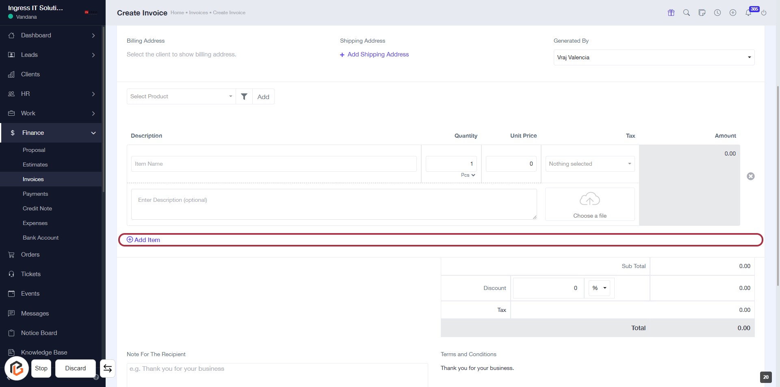Click the Item Name input field
The height and width of the screenshot is (387, 780).
[x=274, y=164]
